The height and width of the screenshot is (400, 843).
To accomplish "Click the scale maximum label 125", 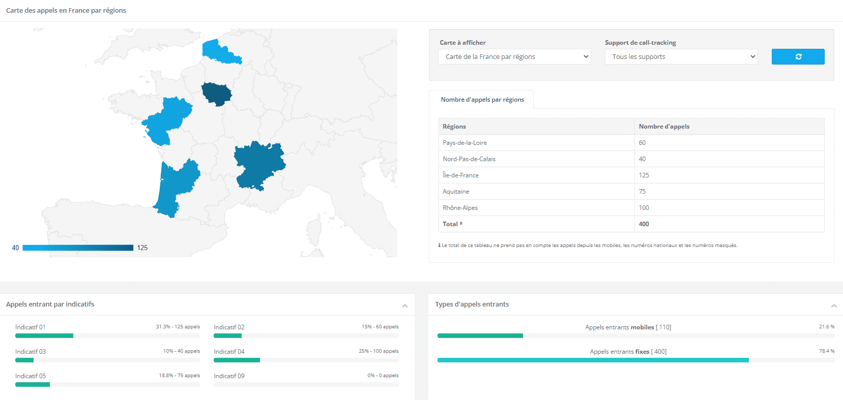I will [x=142, y=248].
